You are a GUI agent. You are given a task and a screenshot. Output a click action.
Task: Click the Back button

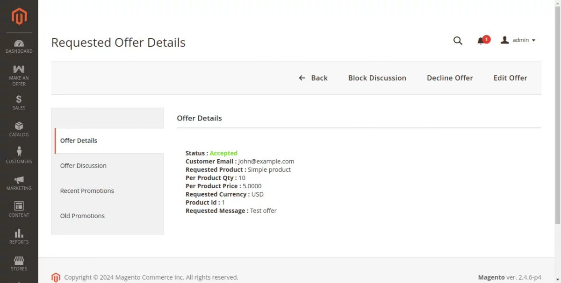coord(313,78)
